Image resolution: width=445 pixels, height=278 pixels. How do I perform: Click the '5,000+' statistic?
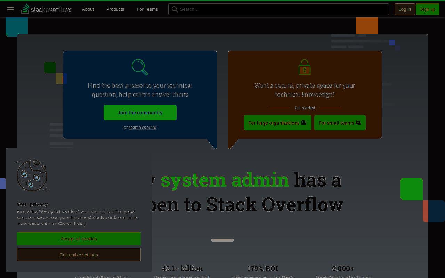tap(343, 269)
